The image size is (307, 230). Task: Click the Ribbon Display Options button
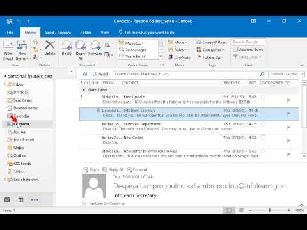253,21
